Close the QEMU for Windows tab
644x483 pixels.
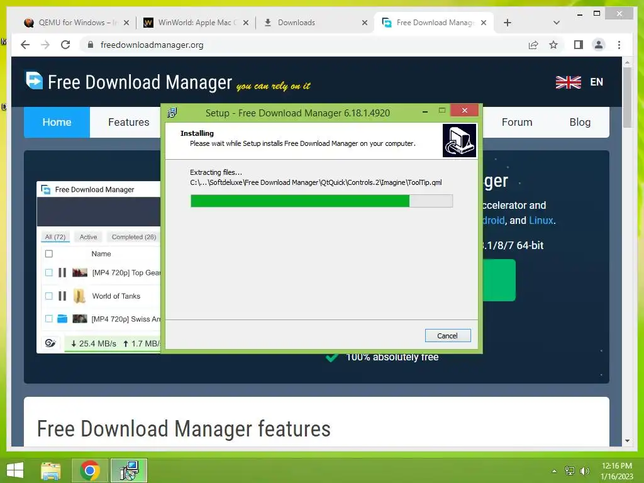(x=126, y=23)
